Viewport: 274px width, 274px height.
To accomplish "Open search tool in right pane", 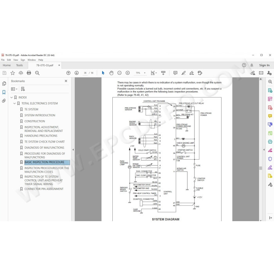I will tap(270, 82).
